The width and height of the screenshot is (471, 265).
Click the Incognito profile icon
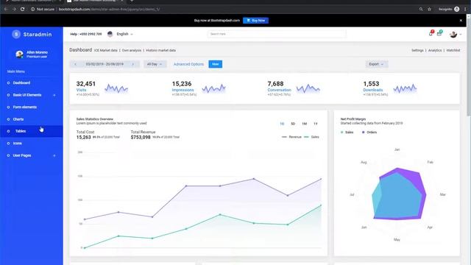pos(456,10)
